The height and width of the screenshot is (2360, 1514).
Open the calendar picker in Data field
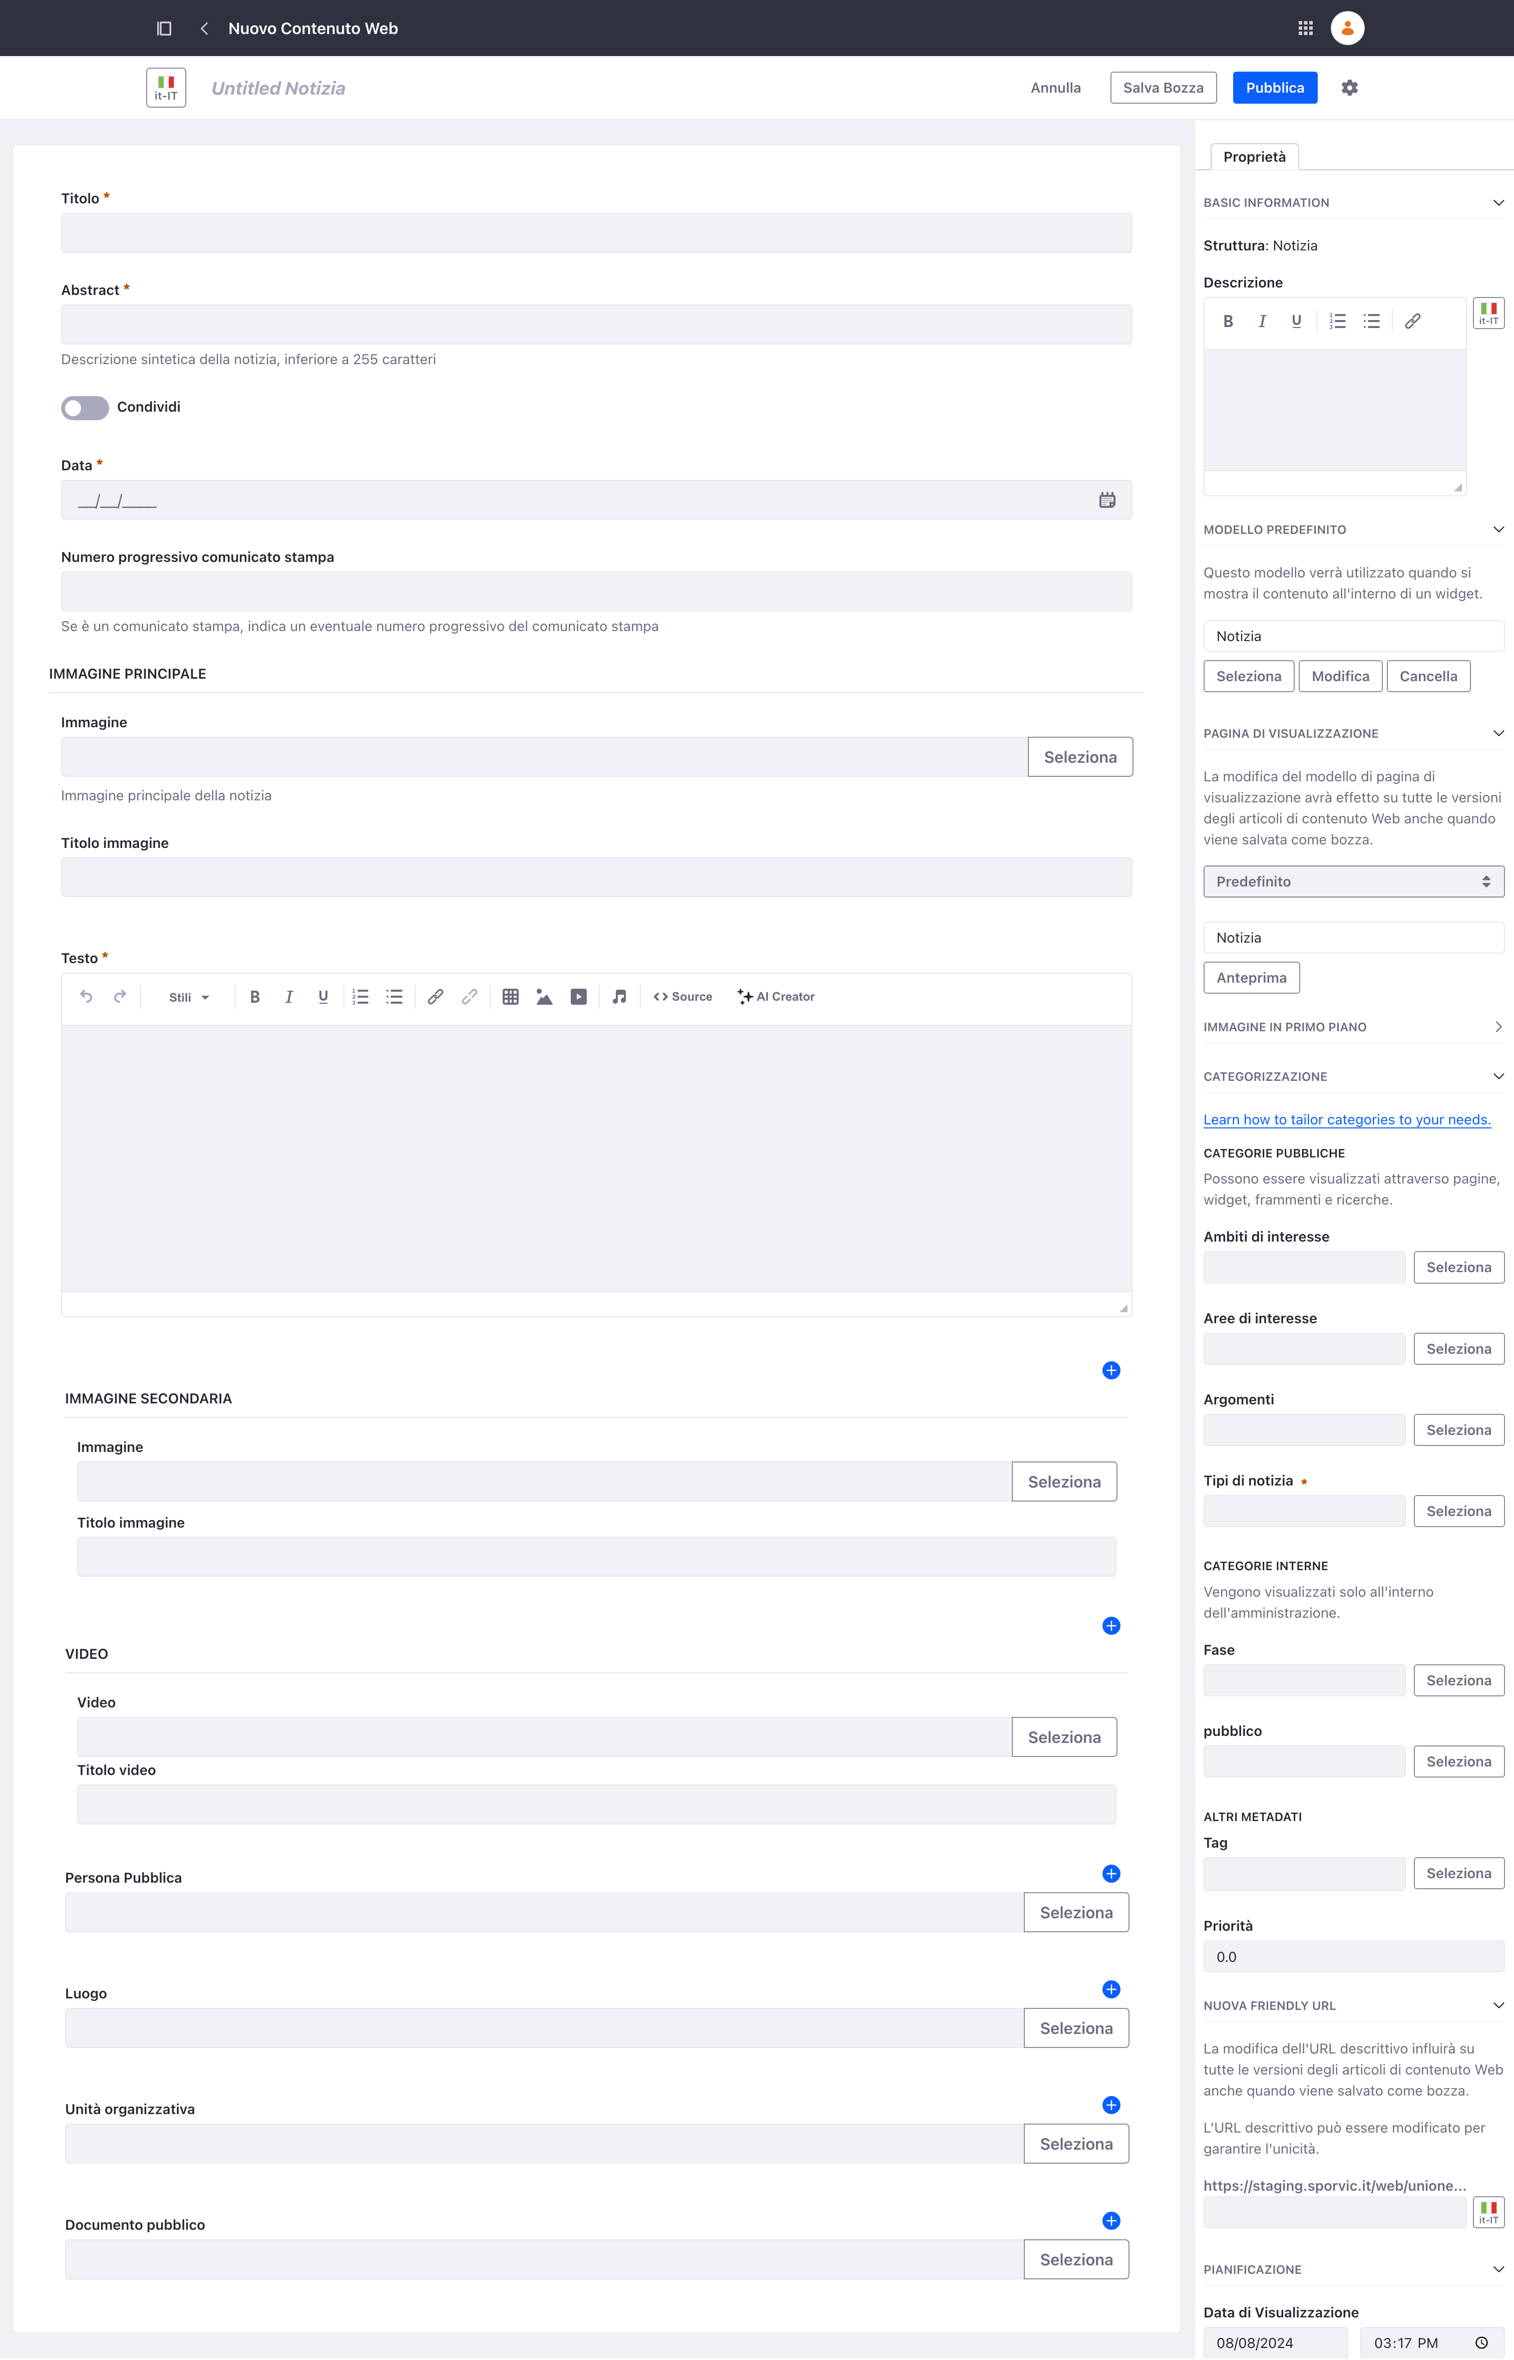click(x=1107, y=499)
